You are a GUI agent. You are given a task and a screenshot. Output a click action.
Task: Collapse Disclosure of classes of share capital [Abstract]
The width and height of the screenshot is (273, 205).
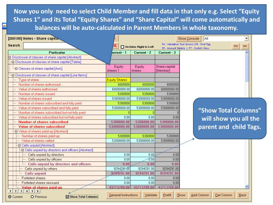coord(10,57)
